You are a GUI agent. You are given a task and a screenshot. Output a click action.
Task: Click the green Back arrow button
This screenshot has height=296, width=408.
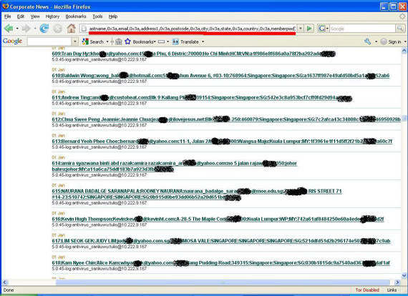click(x=9, y=29)
